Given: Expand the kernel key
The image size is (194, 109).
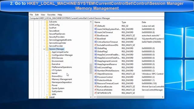Looking at the screenshot, I should pyautogui.click(x=47, y=73).
